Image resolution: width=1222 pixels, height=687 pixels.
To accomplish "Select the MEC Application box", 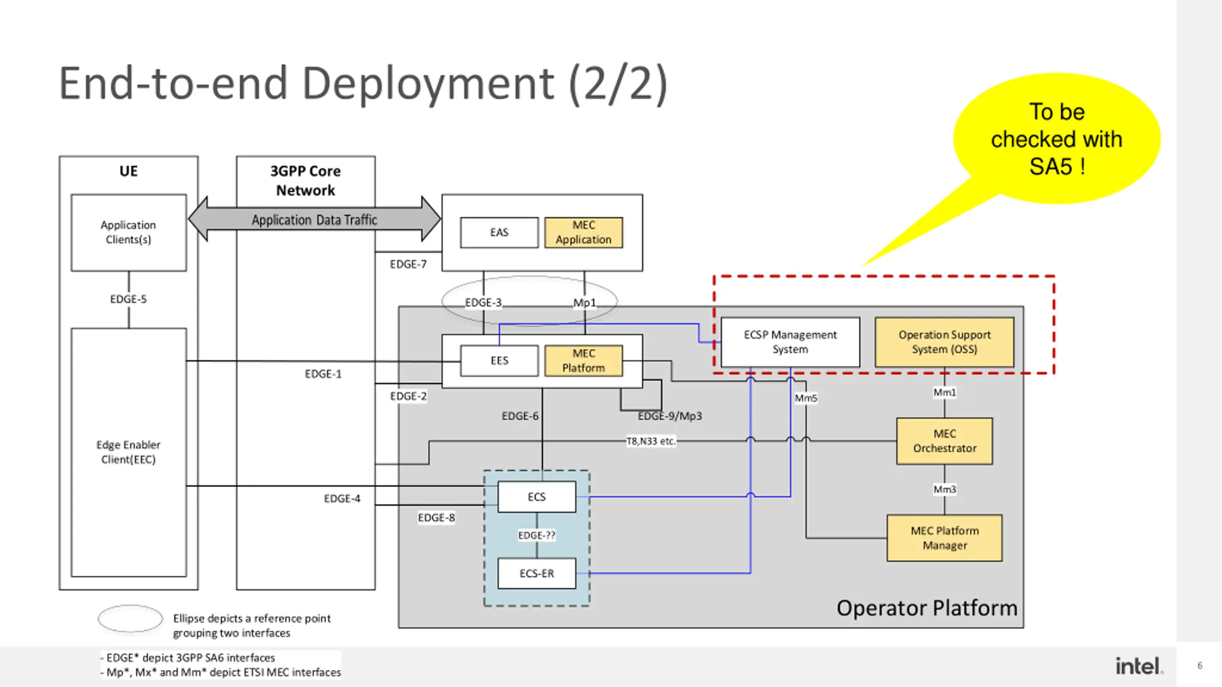I will (x=583, y=232).
